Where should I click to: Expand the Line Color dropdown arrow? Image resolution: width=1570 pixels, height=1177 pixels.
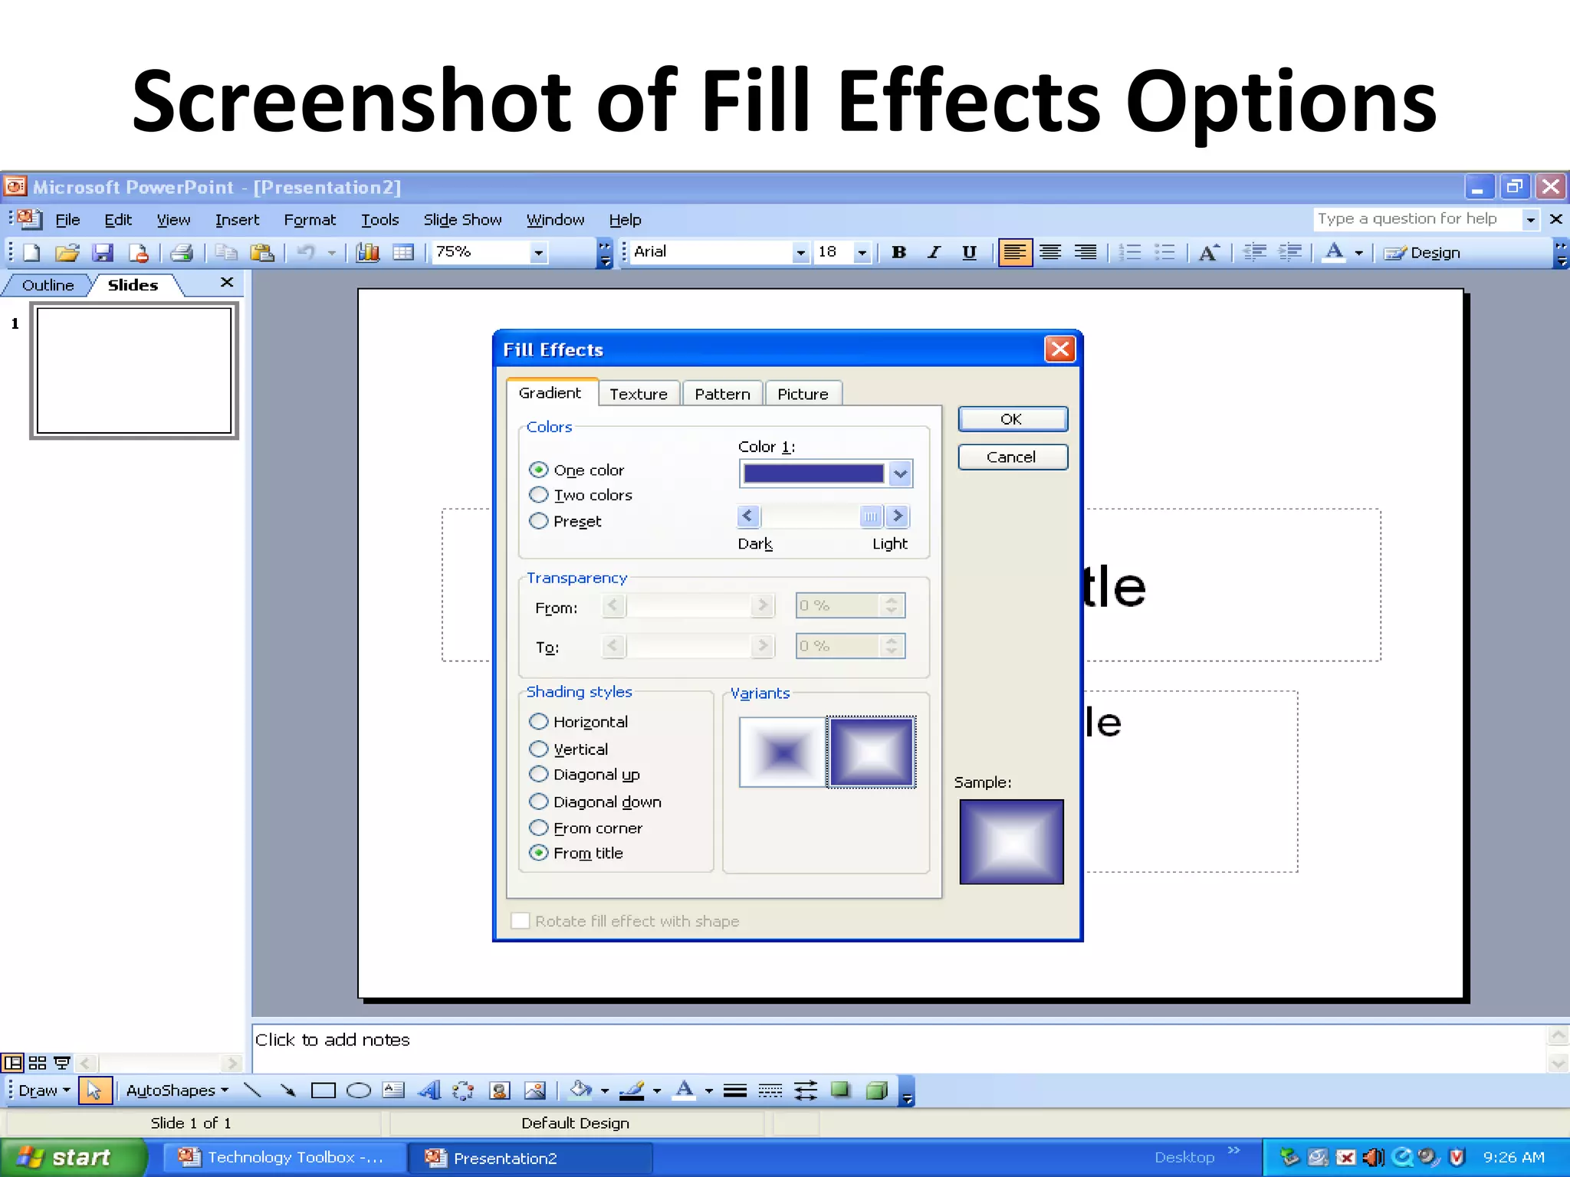pos(656,1090)
